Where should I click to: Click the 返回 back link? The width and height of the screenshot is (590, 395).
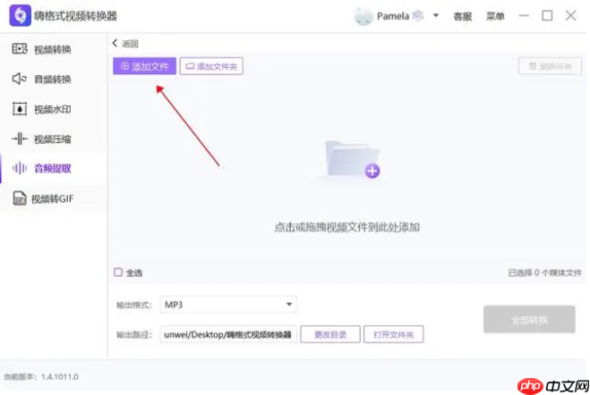pos(130,44)
